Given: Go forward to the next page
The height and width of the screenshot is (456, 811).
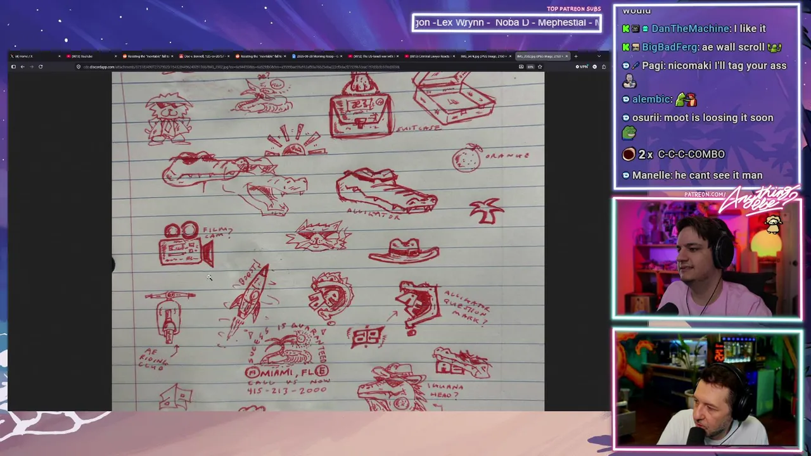Looking at the screenshot, I should [31, 66].
